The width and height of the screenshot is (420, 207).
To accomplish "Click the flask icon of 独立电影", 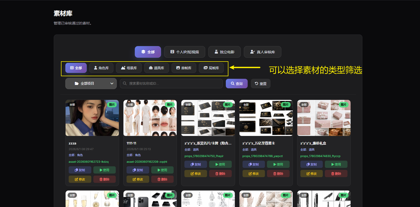I will point(216,52).
